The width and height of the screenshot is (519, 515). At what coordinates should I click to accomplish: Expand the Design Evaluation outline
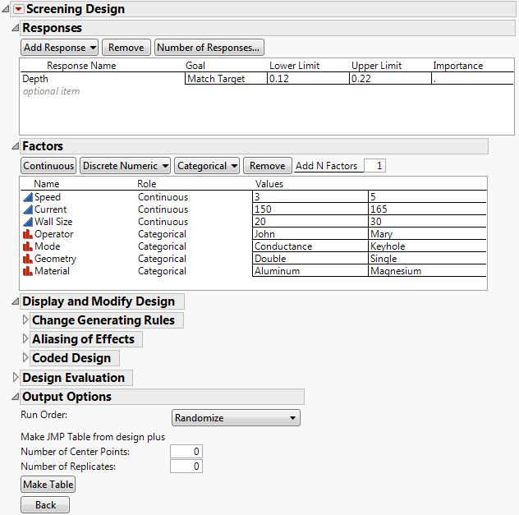pos(16,378)
